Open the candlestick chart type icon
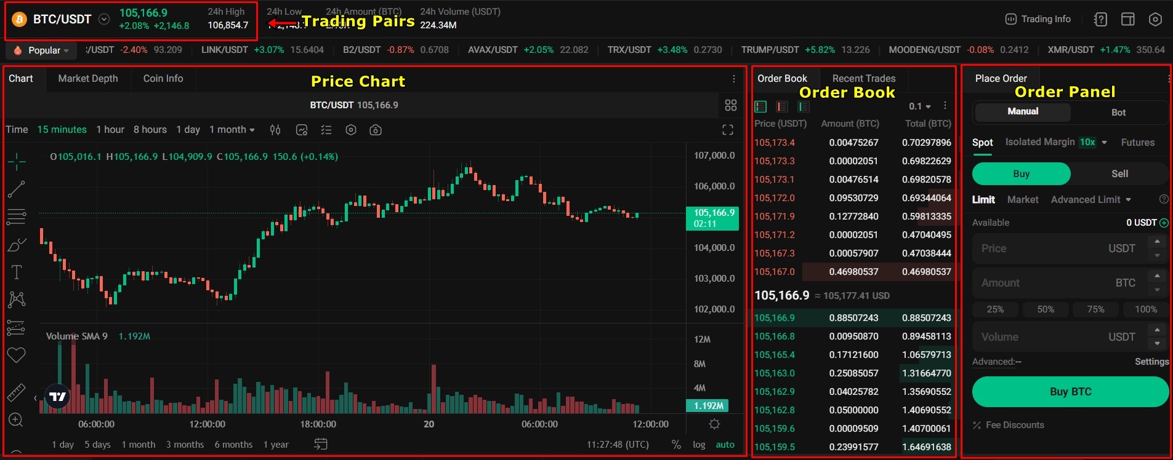Image resolution: width=1173 pixels, height=460 pixels. [275, 130]
